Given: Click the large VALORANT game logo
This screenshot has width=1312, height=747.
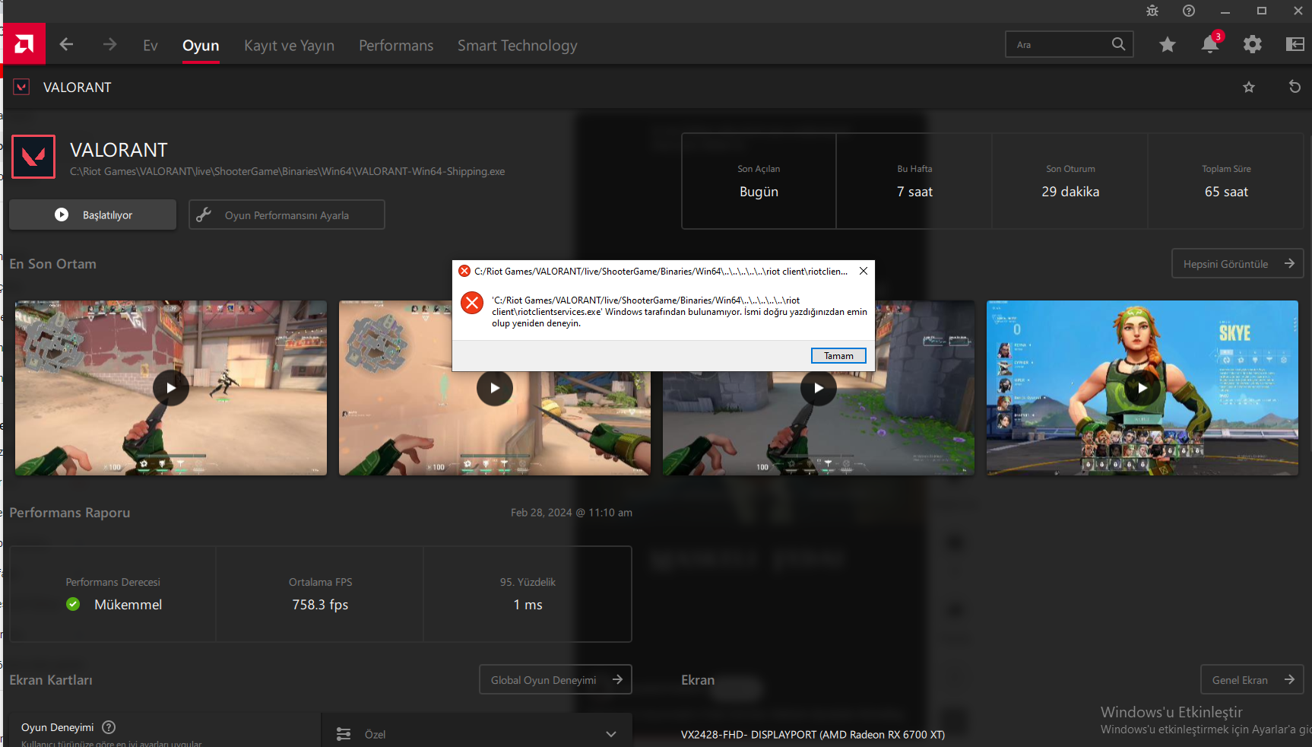Looking at the screenshot, I should pyautogui.click(x=33, y=157).
